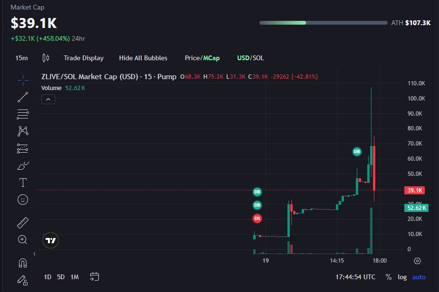Select the trend line drawing tool
This screenshot has width=439, height=292.
click(x=22, y=97)
